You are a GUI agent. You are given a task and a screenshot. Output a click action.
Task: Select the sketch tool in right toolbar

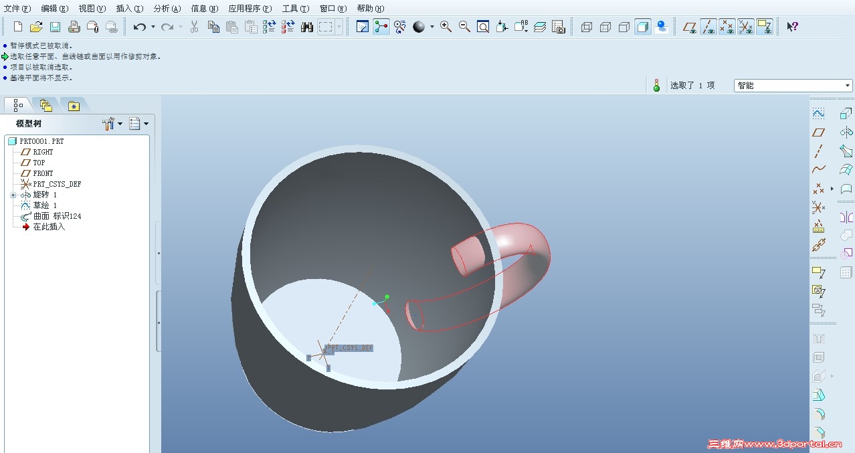point(818,114)
